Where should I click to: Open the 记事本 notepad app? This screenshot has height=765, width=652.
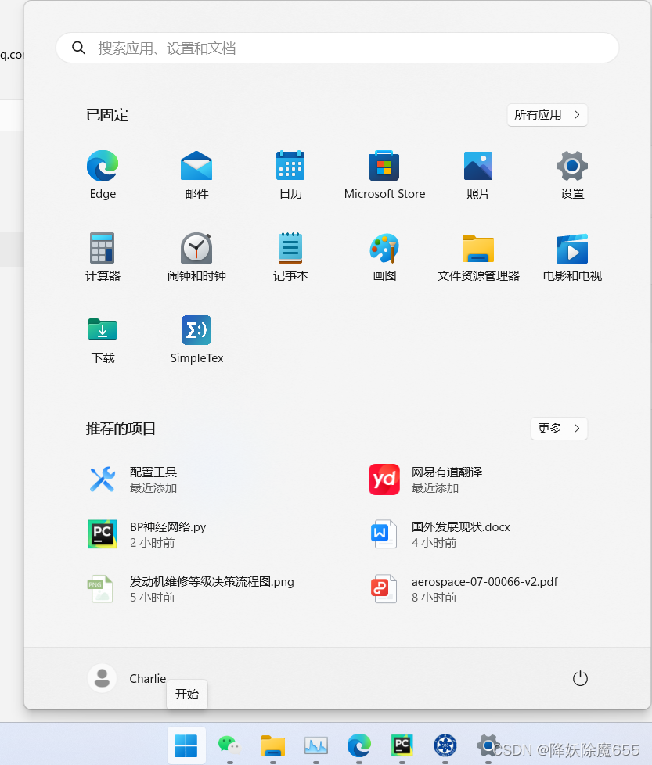(x=290, y=257)
